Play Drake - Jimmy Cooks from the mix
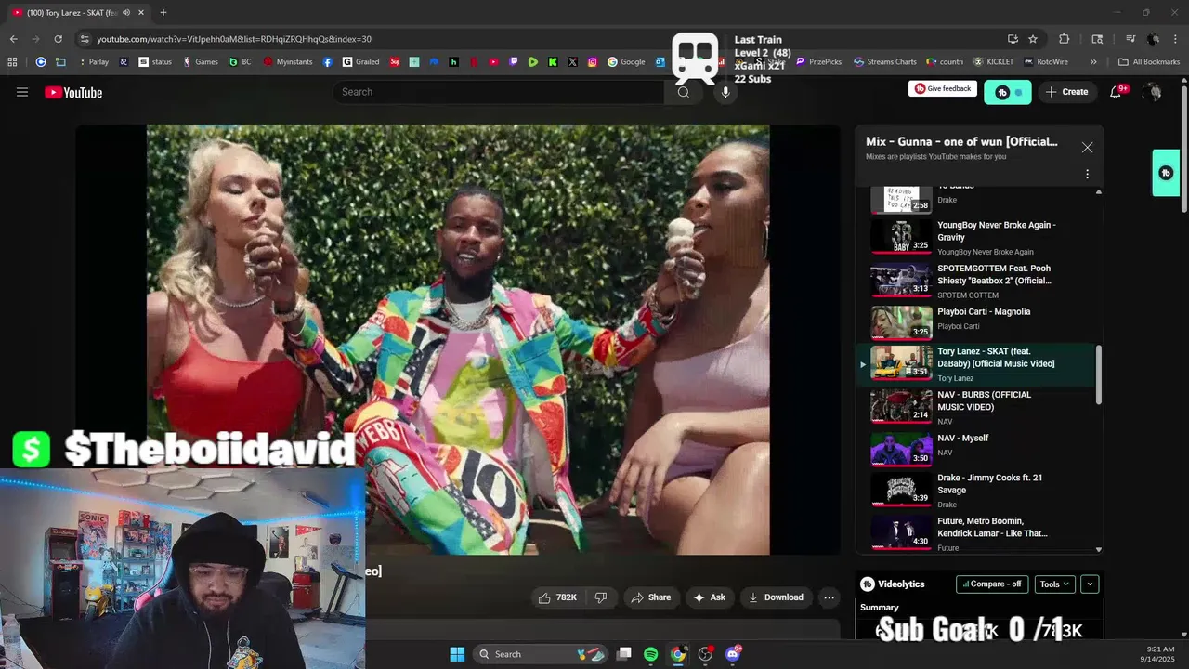Viewport: 1189px width, 669px height. 976,489
